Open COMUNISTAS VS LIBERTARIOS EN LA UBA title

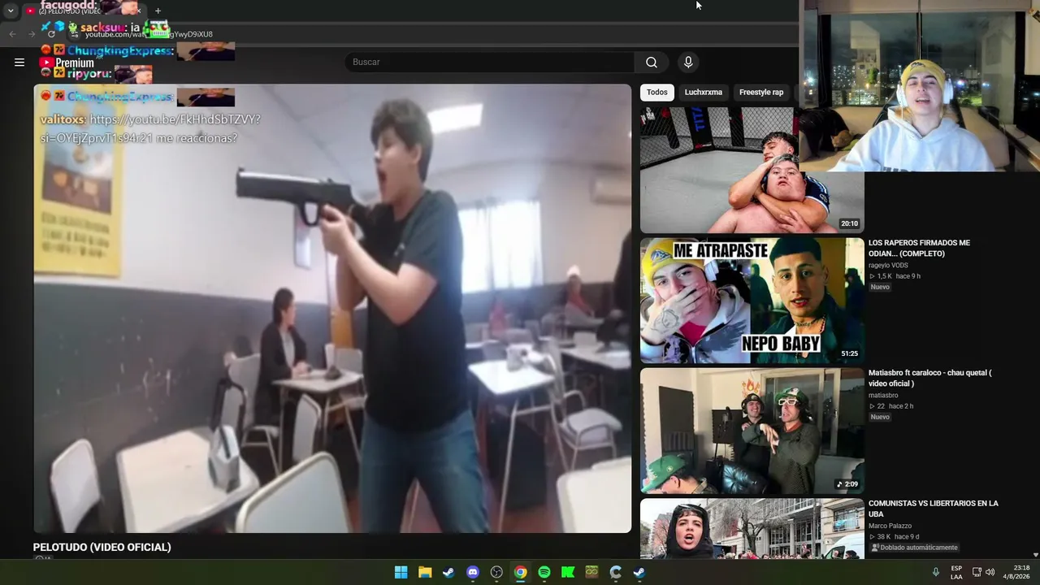[x=934, y=509]
